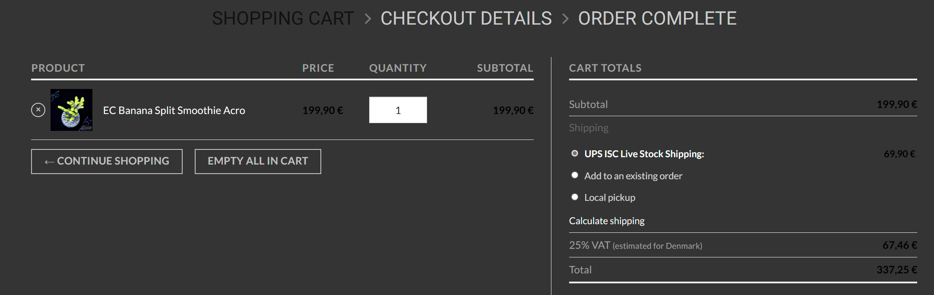Expand the Calculate shipping section
Screen dimensions: 934x295
click(x=606, y=221)
